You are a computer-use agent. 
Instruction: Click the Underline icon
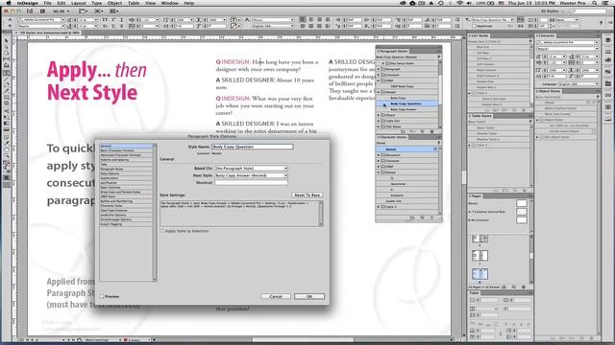122,19
